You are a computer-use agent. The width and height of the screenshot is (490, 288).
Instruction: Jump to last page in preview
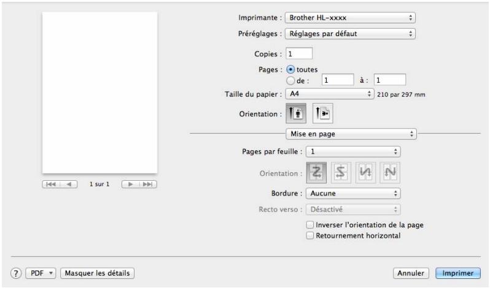[x=148, y=184]
